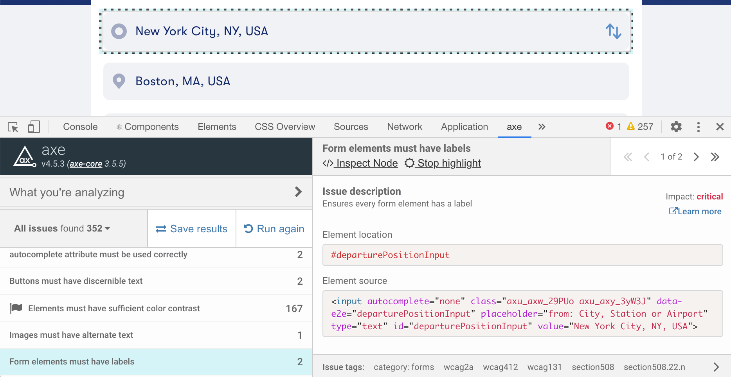Click the swap locations arrows in the departure field
The image size is (731, 377).
pyautogui.click(x=613, y=31)
